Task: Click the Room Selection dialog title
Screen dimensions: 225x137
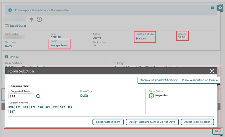Action: point(21,71)
